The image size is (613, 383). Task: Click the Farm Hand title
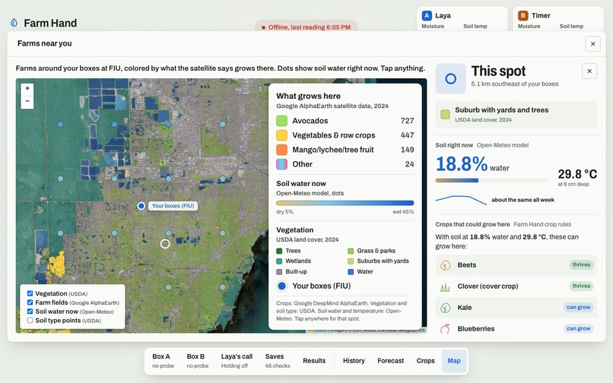pyautogui.click(x=50, y=23)
